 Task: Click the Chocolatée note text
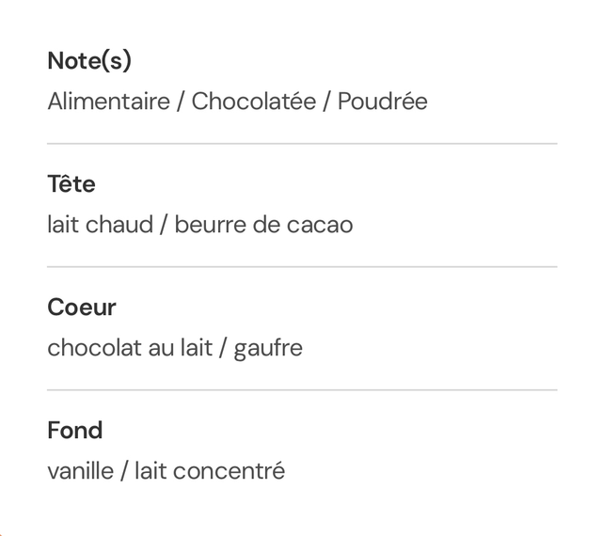254,102
